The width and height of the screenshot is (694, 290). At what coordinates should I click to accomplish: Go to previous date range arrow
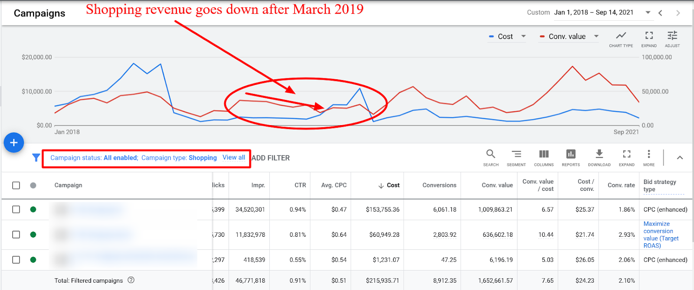pyautogui.click(x=660, y=13)
